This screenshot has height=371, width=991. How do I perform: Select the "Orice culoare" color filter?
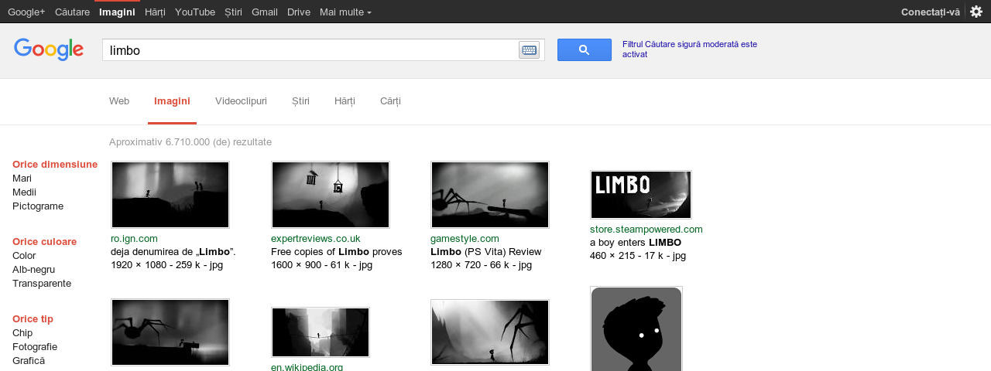[44, 242]
